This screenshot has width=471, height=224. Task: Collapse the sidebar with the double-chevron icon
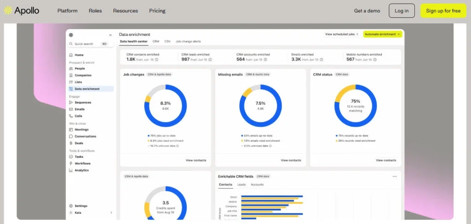[x=110, y=35]
